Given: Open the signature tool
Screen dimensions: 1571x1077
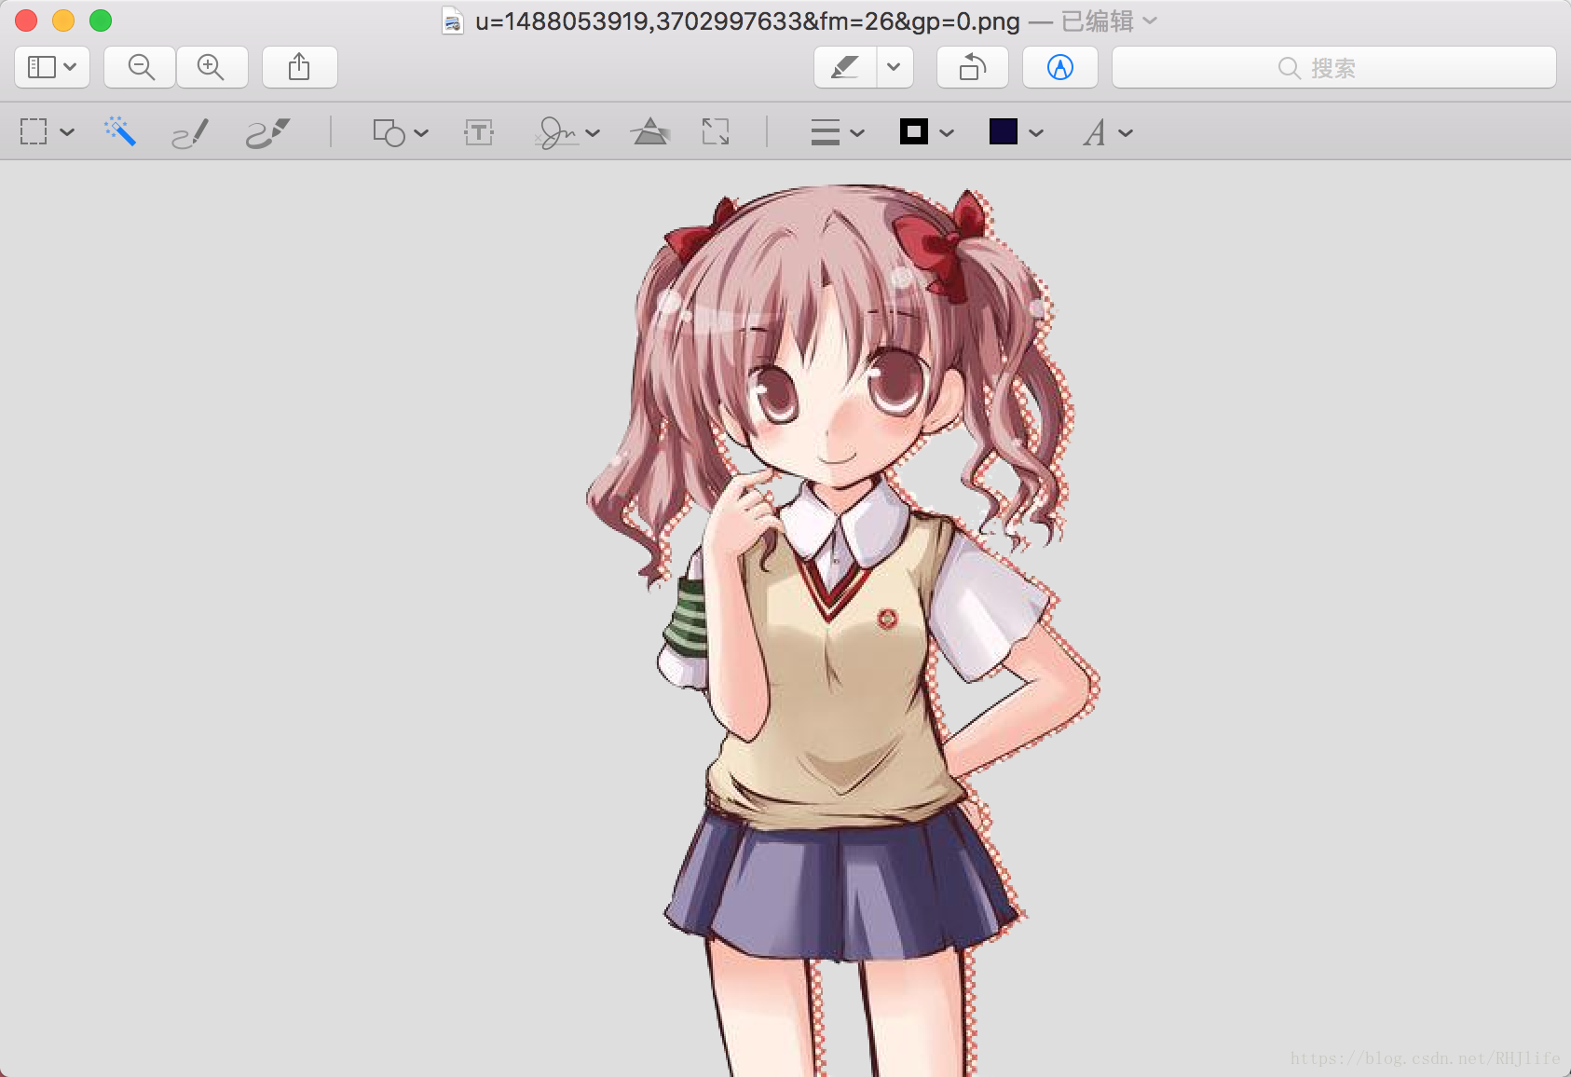Looking at the screenshot, I should [557, 133].
